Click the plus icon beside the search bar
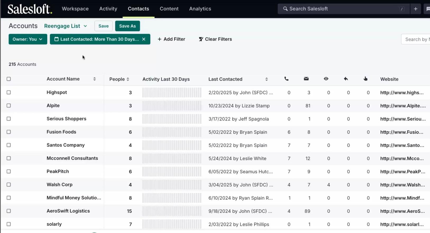 (x=415, y=9)
